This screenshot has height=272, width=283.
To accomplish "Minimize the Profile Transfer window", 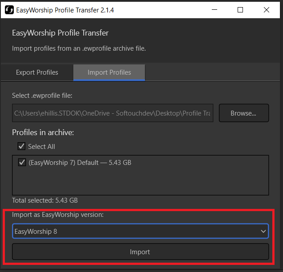I will [x=214, y=10].
